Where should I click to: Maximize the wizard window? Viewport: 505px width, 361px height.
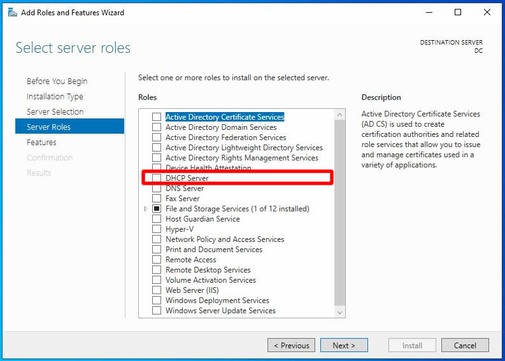pos(458,13)
